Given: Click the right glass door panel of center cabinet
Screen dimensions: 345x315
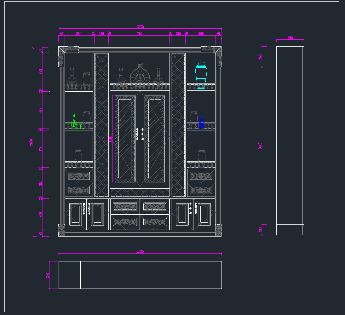Looking at the screenshot, I should pos(155,139).
